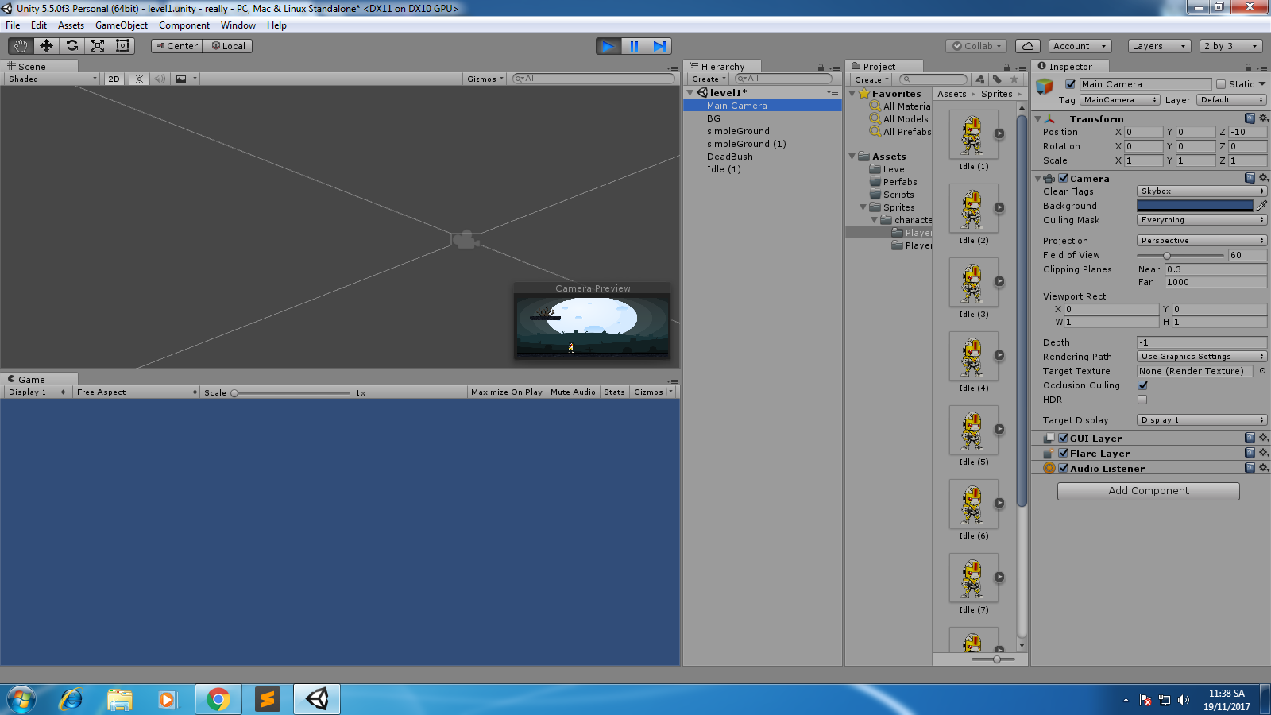Select the Rect transform tool
The height and width of the screenshot is (715, 1271).
pos(122,46)
